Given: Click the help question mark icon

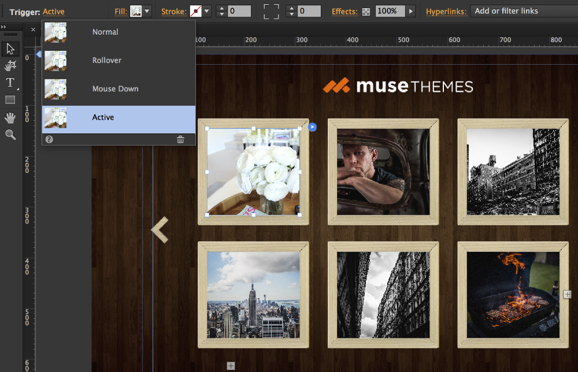Looking at the screenshot, I should coord(49,139).
